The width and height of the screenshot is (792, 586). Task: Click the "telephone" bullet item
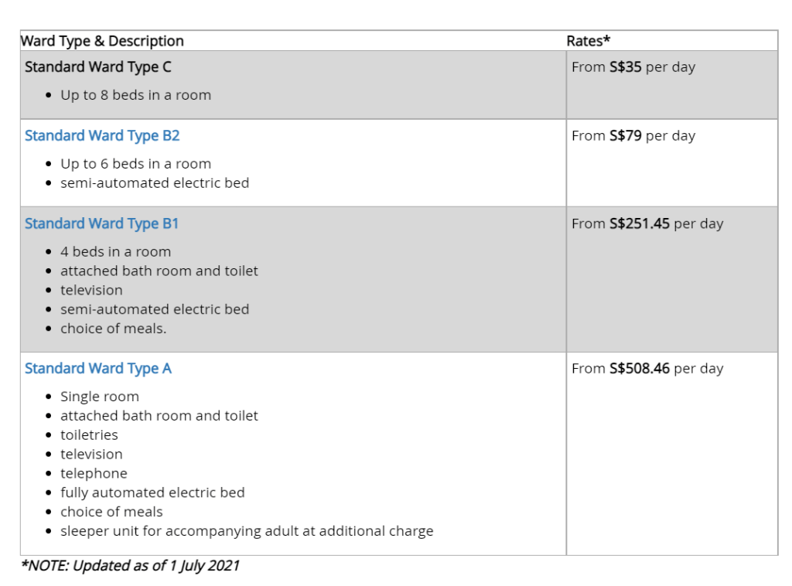click(x=94, y=473)
